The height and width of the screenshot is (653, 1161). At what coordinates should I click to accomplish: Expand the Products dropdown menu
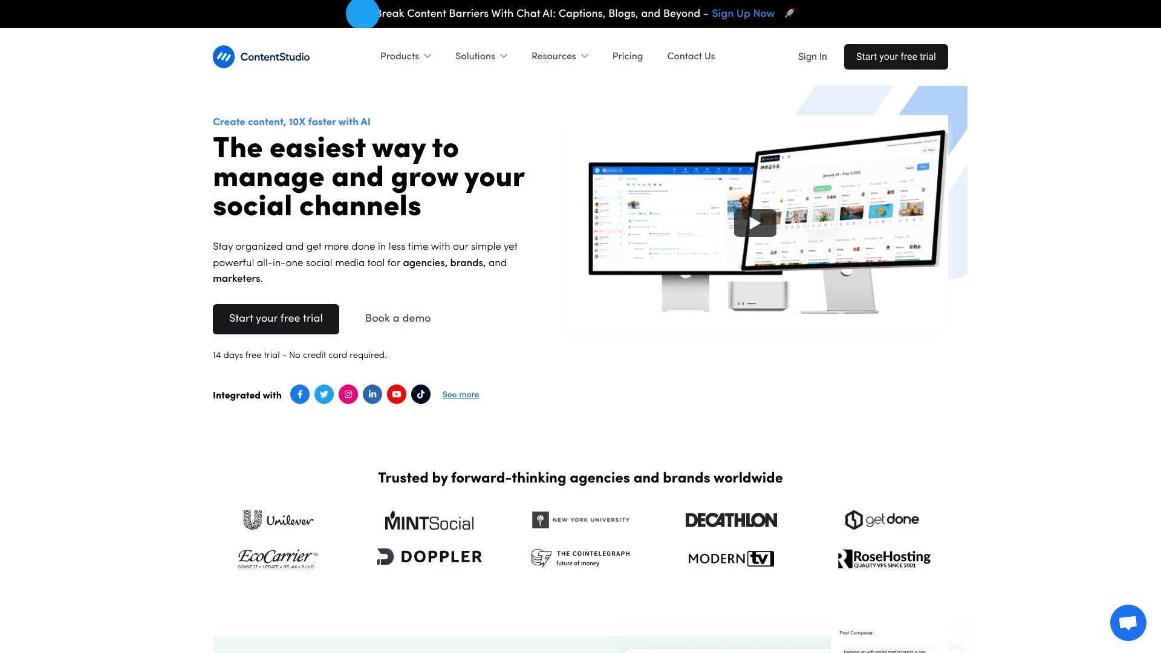pyautogui.click(x=405, y=57)
